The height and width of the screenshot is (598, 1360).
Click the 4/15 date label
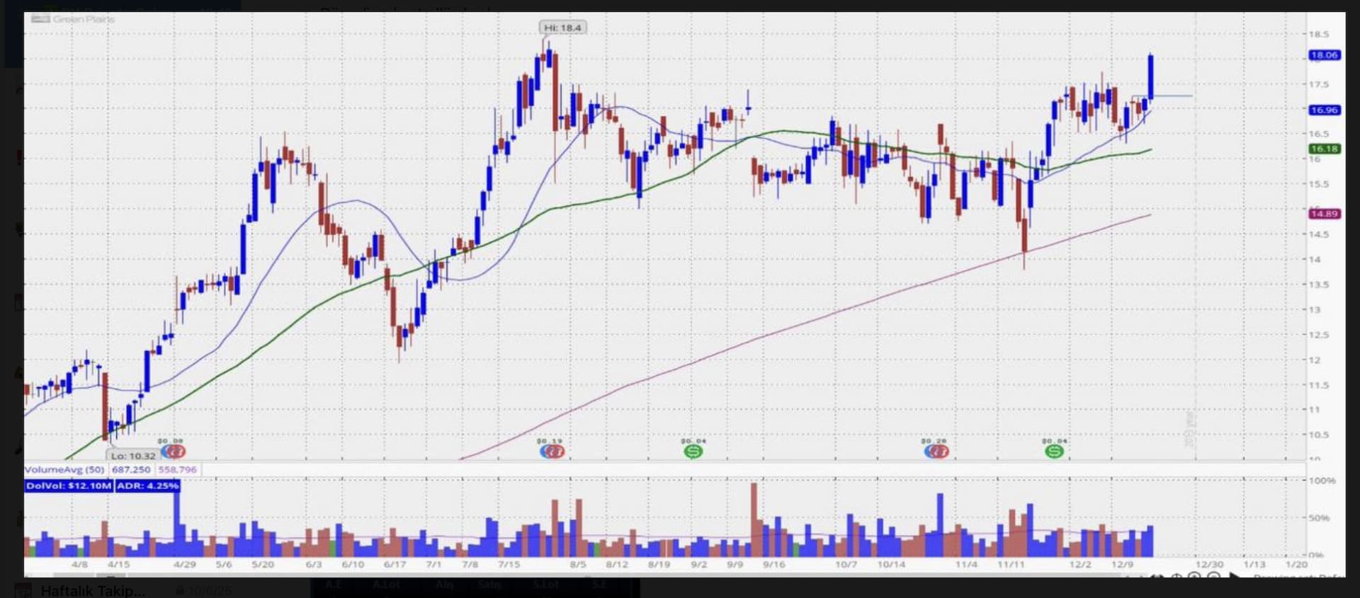[118, 565]
